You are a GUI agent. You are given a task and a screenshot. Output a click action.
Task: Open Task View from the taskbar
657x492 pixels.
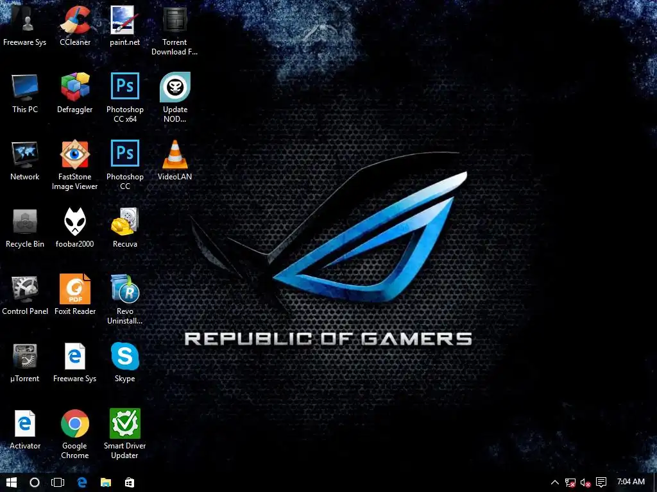click(x=58, y=482)
